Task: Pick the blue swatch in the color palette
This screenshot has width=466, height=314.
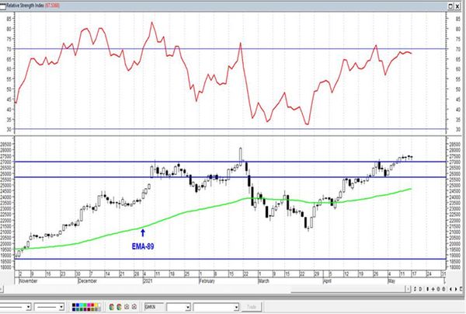Action: (78, 305)
